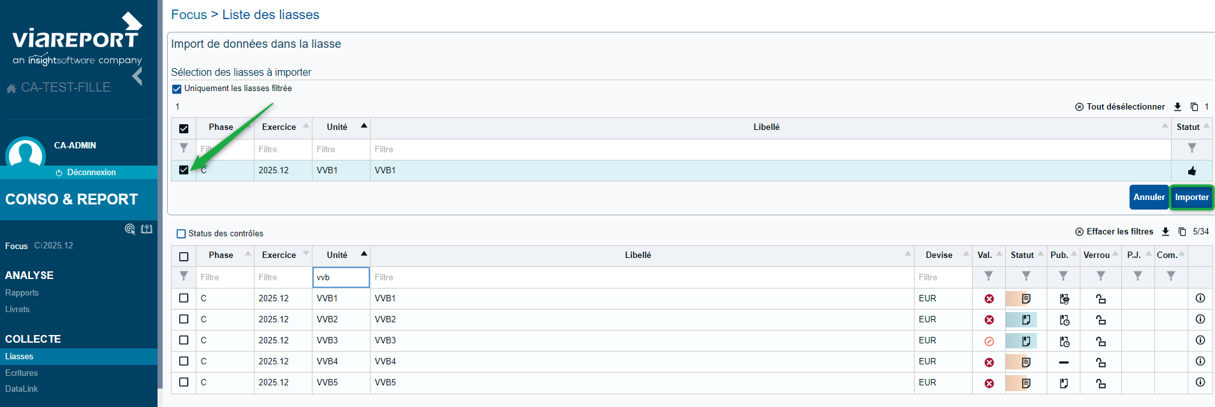Click the publication icon in row VVB5

pos(1064,383)
